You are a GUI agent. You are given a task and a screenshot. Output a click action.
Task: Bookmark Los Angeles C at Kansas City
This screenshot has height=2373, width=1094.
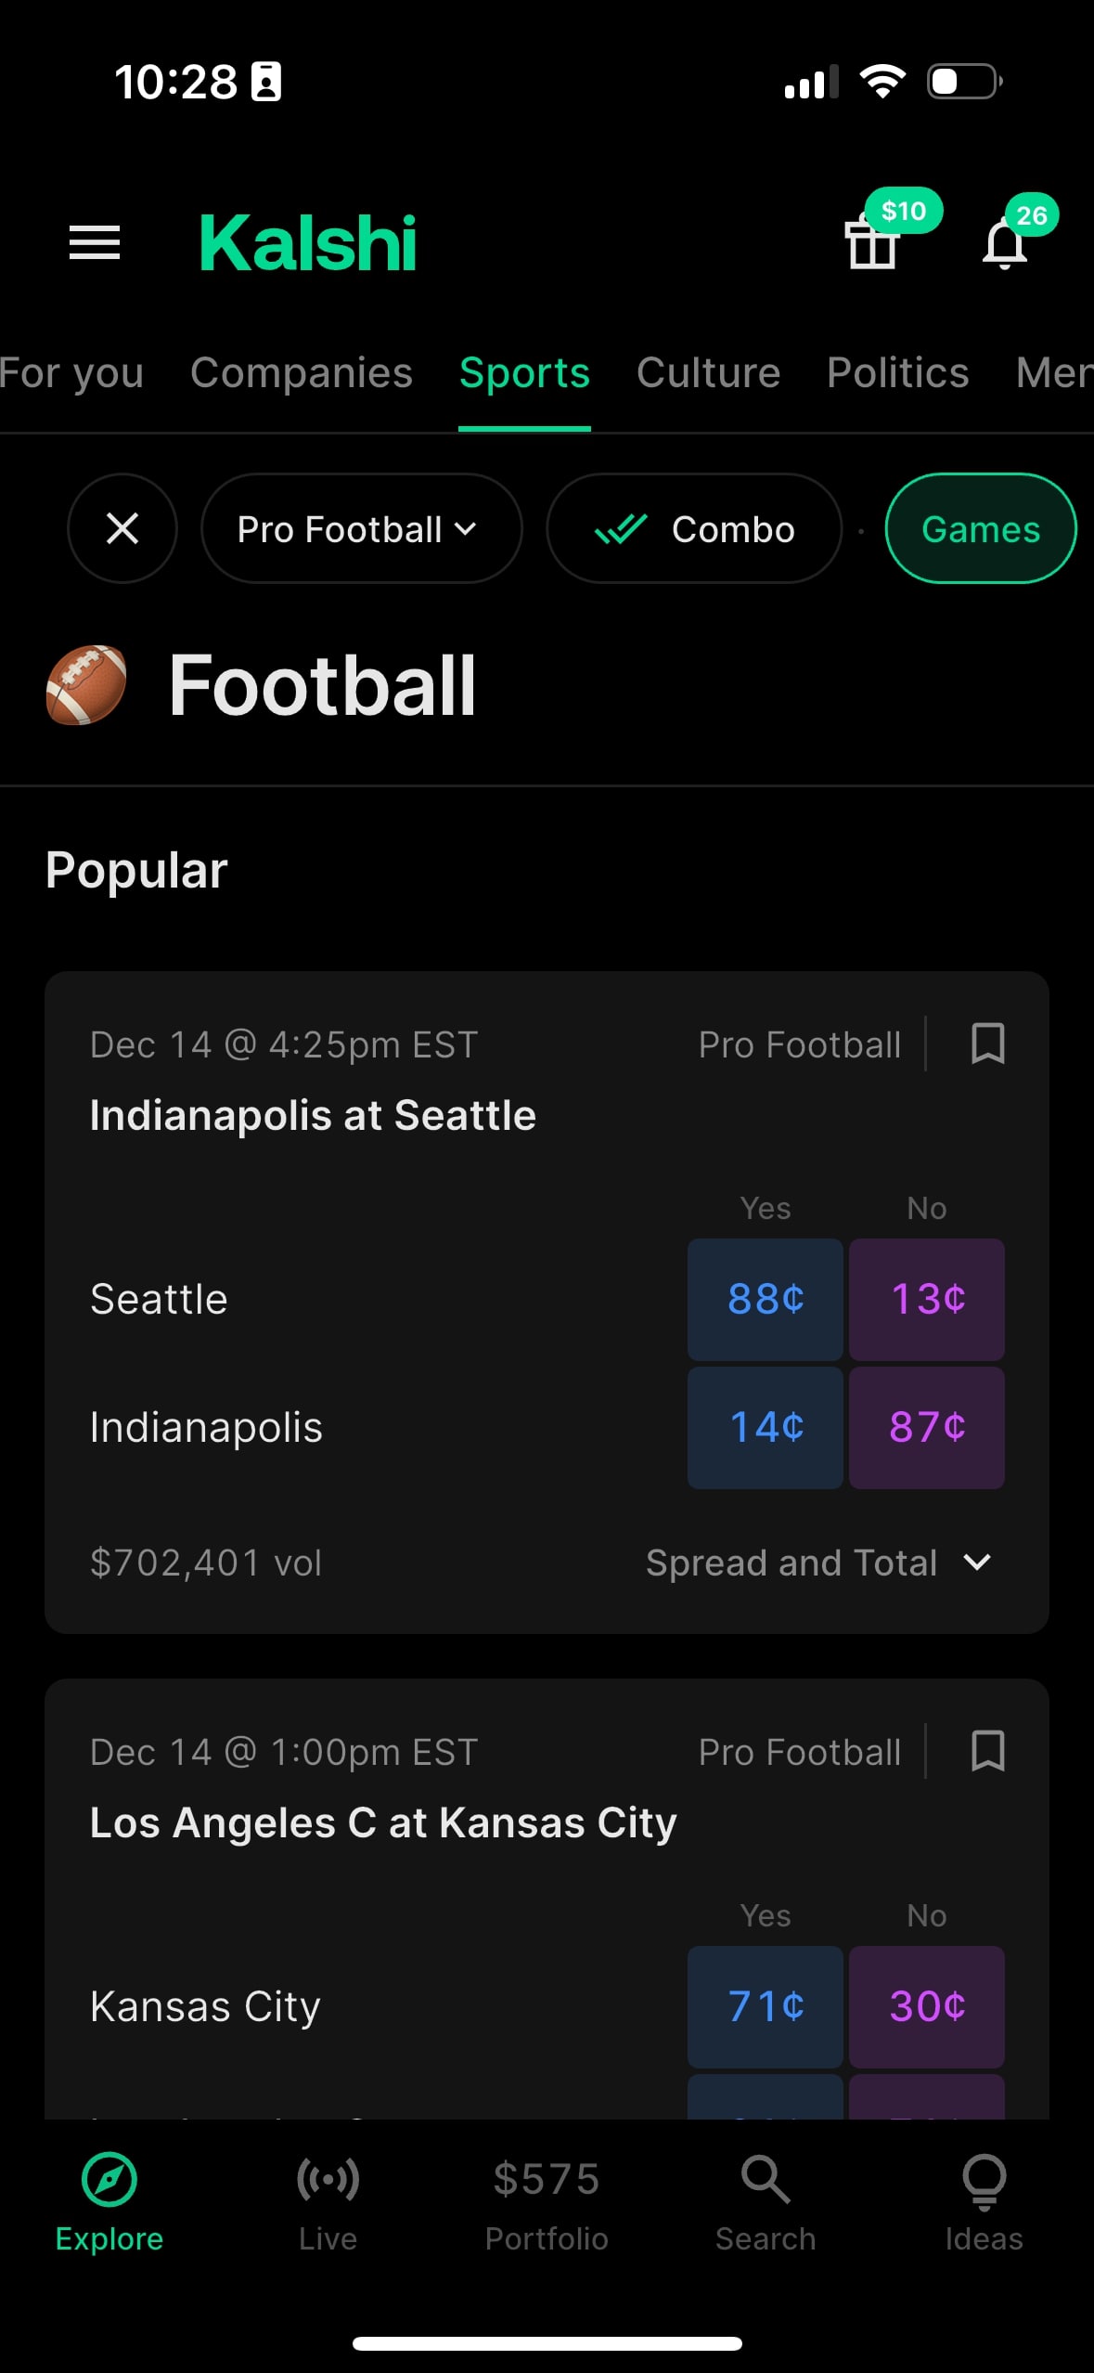[987, 1751]
